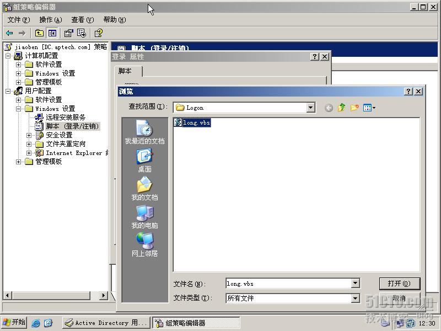
Task: Click the Browse dialog help question button
Action: [408, 91]
